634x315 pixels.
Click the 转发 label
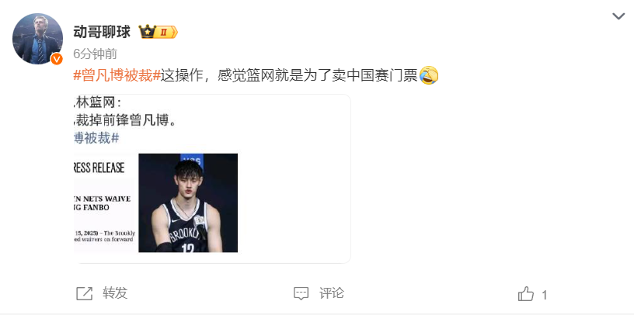pos(115,292)
